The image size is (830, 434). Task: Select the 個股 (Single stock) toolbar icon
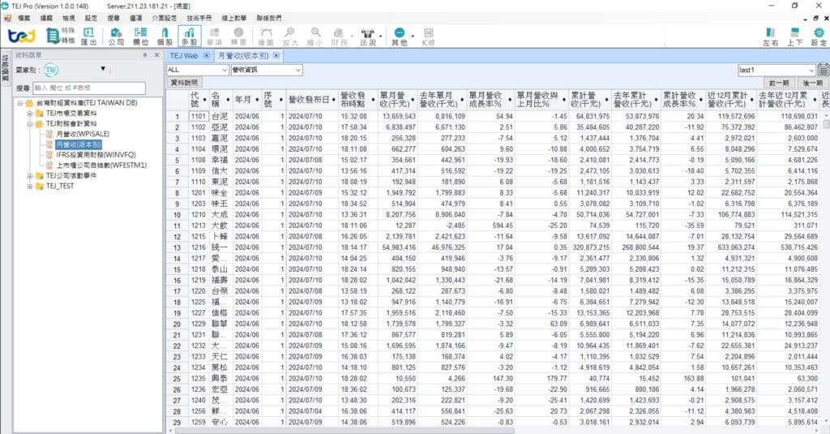(x=165, y=36)
